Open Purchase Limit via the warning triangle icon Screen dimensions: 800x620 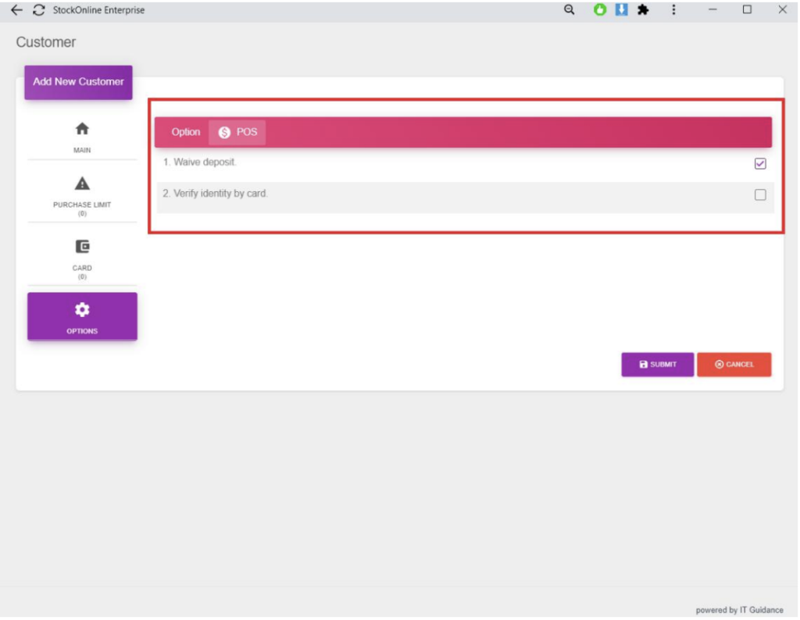pyautogui.click(x=82, y=184)
